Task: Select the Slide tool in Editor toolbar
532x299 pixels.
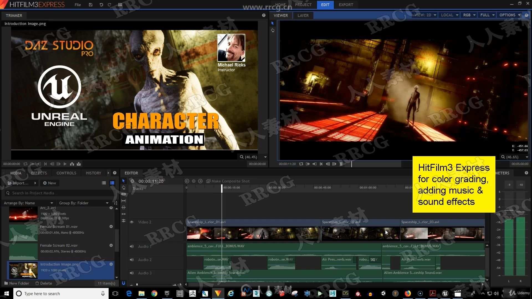Action: (124, 207)
